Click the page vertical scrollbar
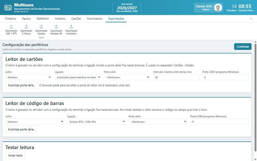This screenshot has width=257, height=161. (x=255, y=97)
